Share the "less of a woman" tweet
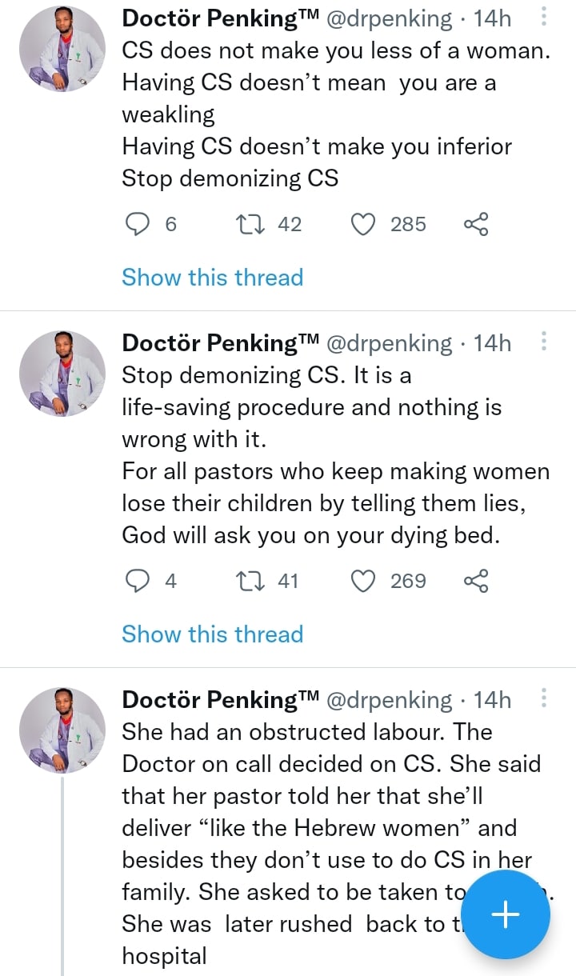 pyautogui.click(x=476, y=225)
